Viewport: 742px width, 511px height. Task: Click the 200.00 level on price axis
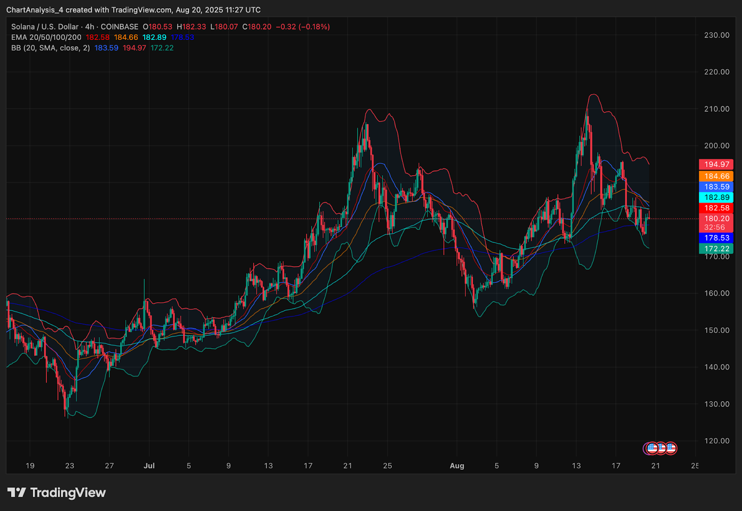(716, 146)
